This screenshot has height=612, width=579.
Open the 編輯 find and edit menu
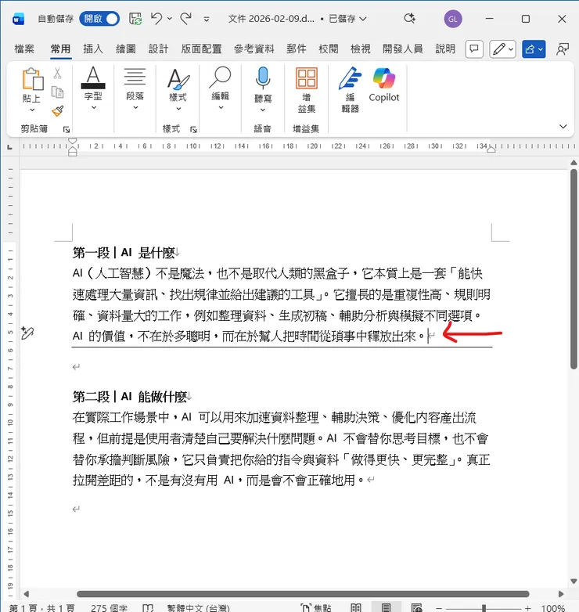pyautogui.click(x=220, y=88)
